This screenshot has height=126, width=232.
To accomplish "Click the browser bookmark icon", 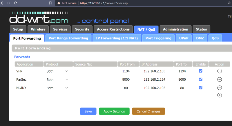I will tap(50, 3).
